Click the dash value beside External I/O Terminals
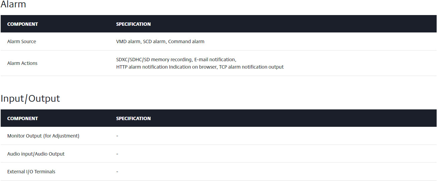Viewport: 438px width, 181px height. coord(117,172)
